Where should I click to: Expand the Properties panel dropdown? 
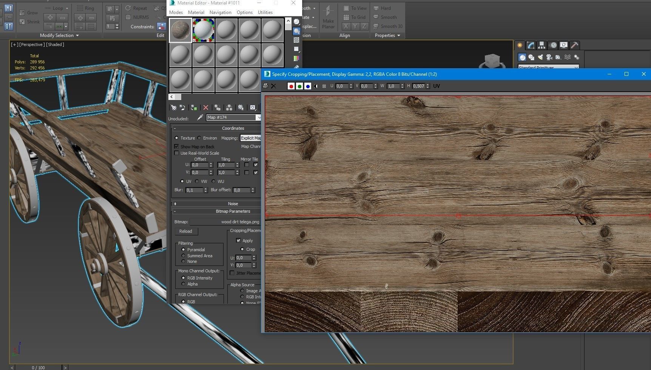[399, 35]
